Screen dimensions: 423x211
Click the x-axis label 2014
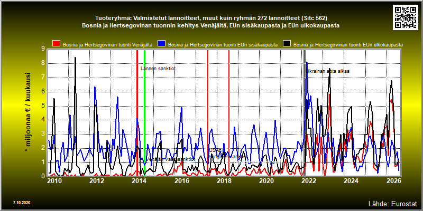click(x=139, y=181)
